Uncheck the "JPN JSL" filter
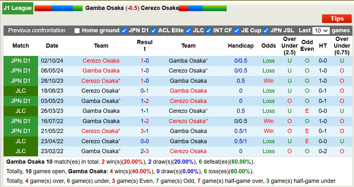Viewport: 354px width, 187px height. click(265, 31)
